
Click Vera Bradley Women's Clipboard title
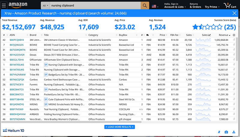tap(62, 119)
